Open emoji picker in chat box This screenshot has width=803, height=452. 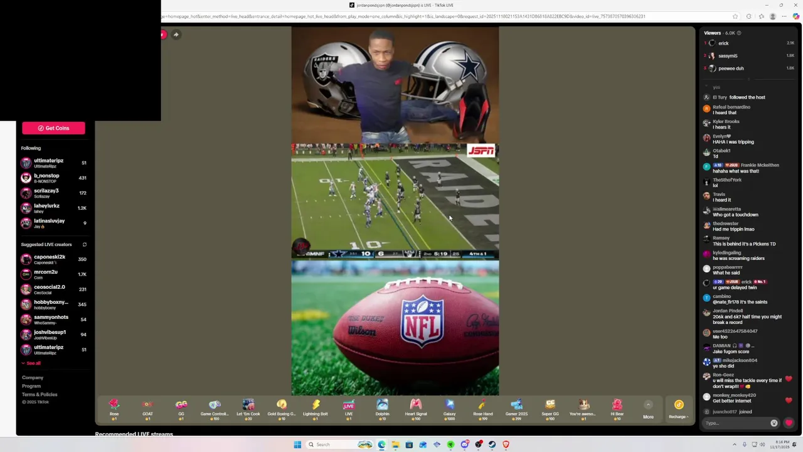click(x=774, y=423)
